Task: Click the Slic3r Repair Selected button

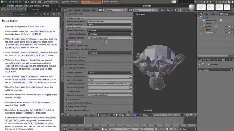Action: point(99,18)
